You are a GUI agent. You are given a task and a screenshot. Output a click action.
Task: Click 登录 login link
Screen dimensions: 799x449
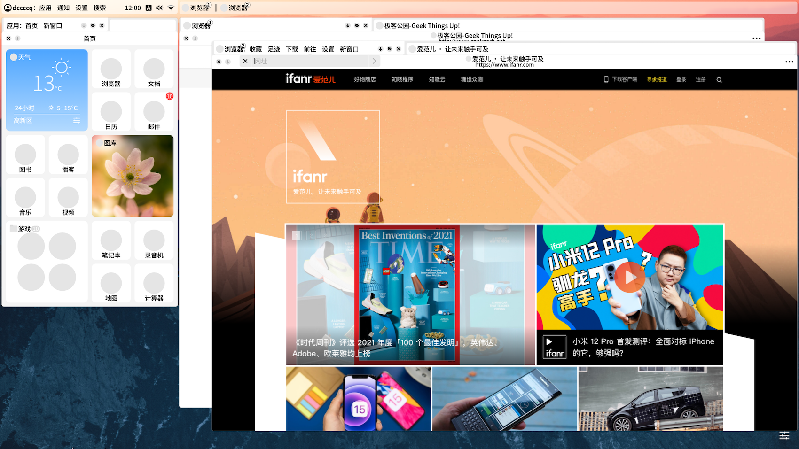pyautogui.click(x=681, y=80)
